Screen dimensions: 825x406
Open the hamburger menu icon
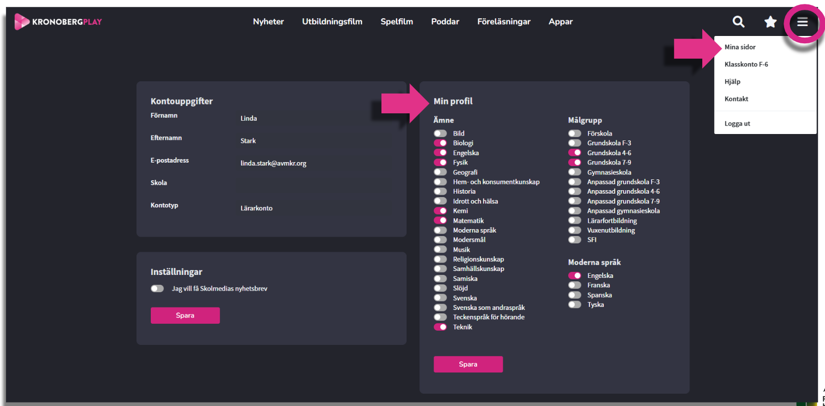[x=802, y=22]
